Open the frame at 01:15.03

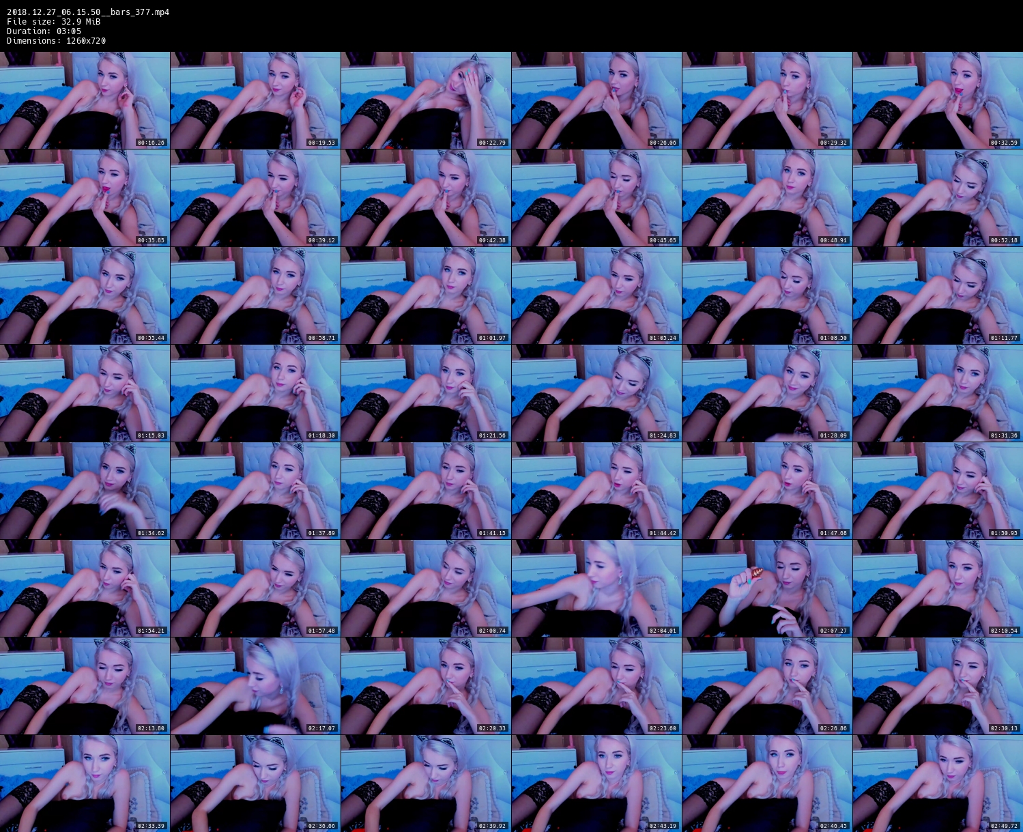point(85,393)
